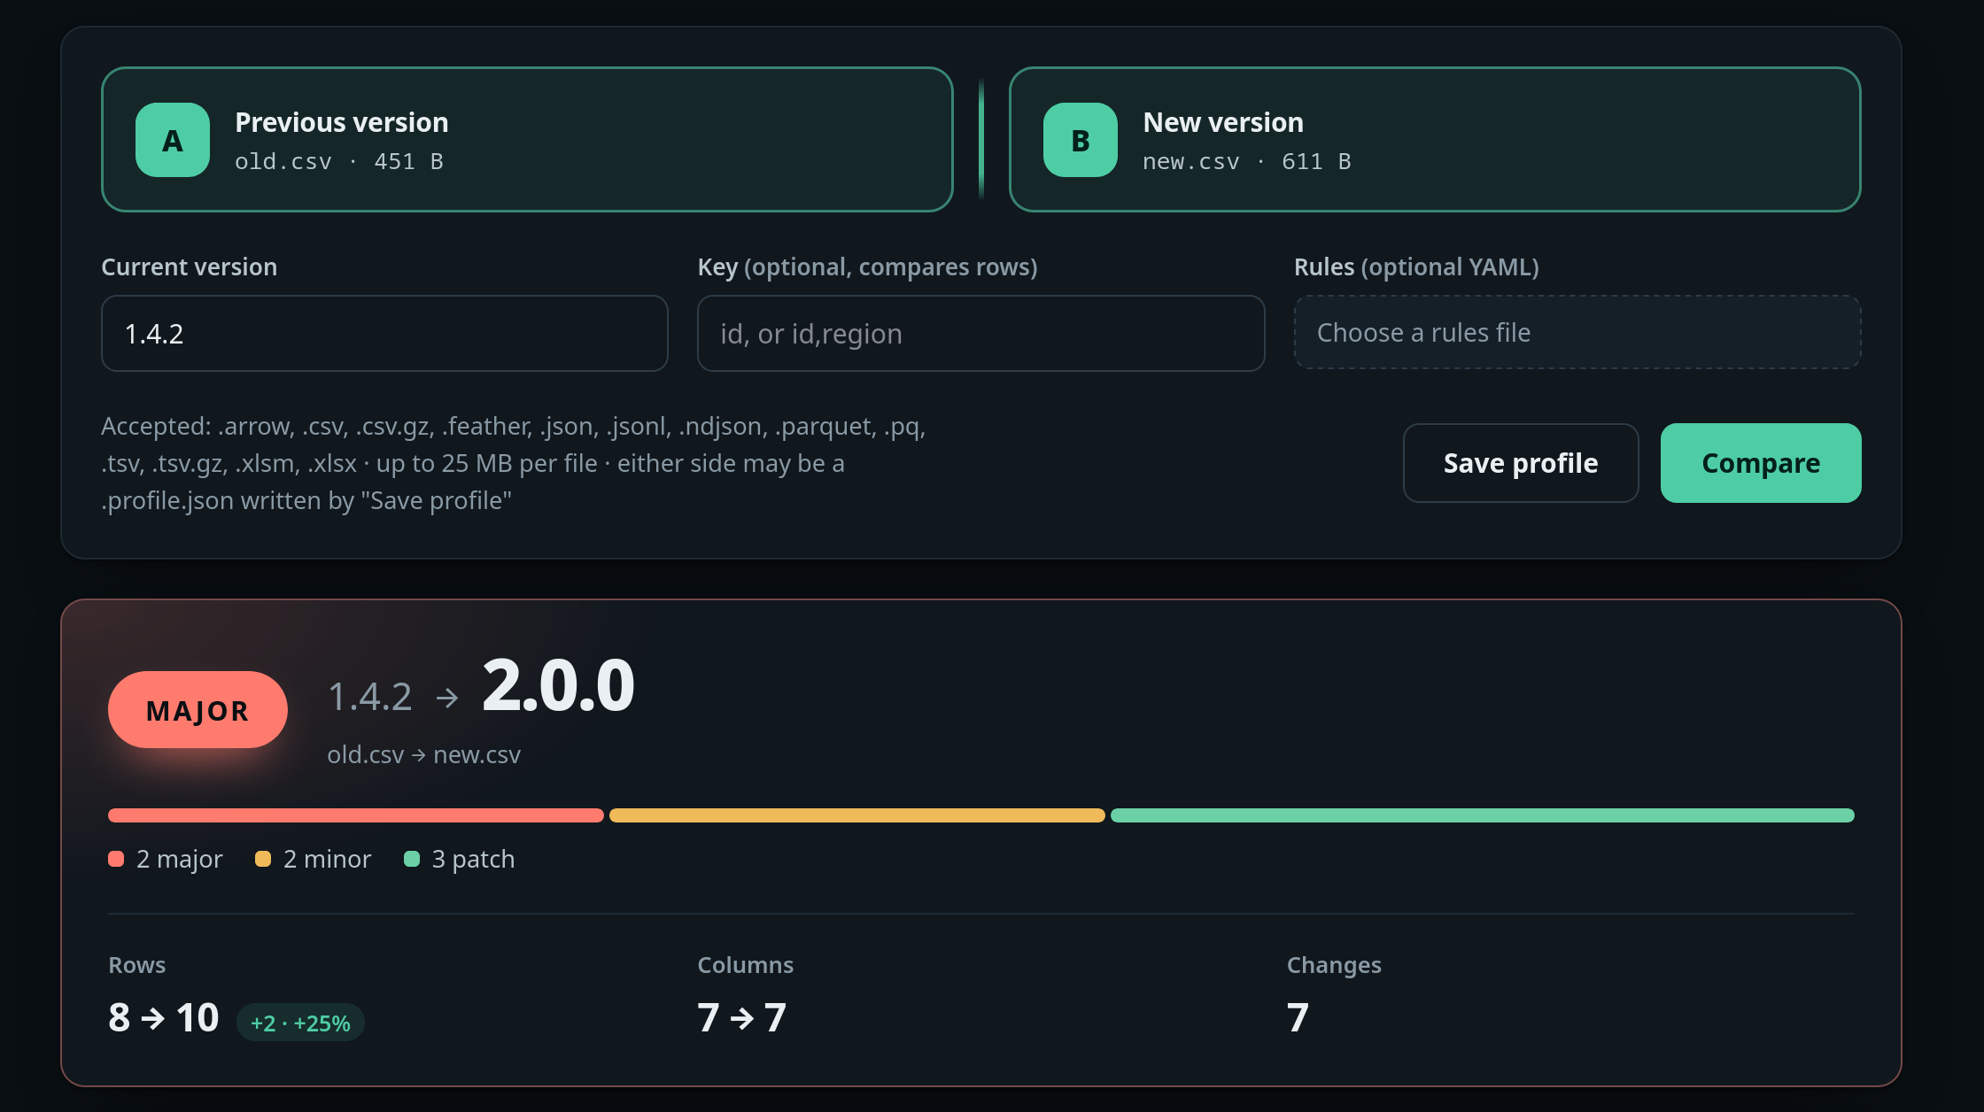Click the red dot beside 2 major
1984x1112 pixels.
[x=116, y=859]
